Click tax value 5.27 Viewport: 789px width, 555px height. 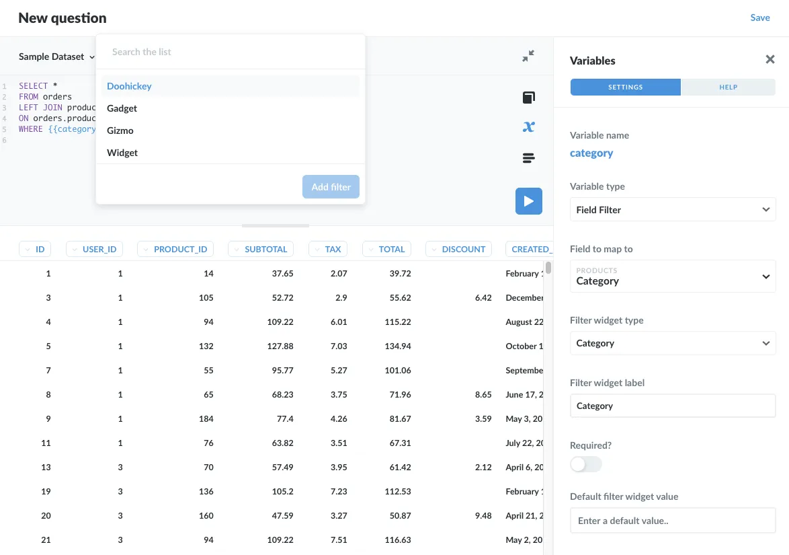339,370
